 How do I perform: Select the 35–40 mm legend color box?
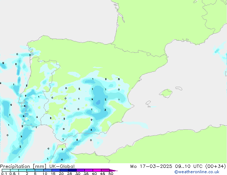tap(88, 170)
